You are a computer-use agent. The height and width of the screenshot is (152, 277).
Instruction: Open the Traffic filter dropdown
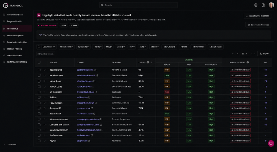pyautogui.click(x=97, y=47)
